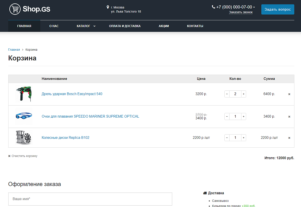
Task: Decrease Bosch drill quantity with minus
Action: click(x=227, y=94)
